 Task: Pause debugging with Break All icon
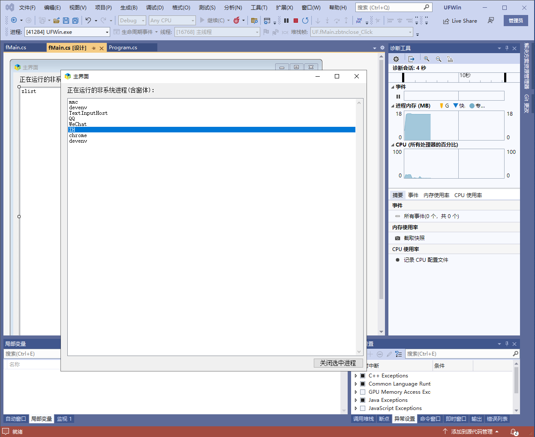[x=286, y=21]
